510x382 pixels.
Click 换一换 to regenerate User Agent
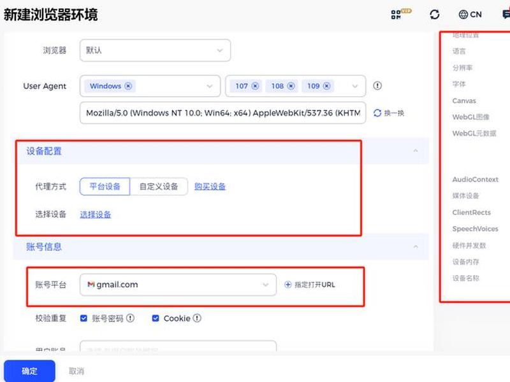coord(389,113)
